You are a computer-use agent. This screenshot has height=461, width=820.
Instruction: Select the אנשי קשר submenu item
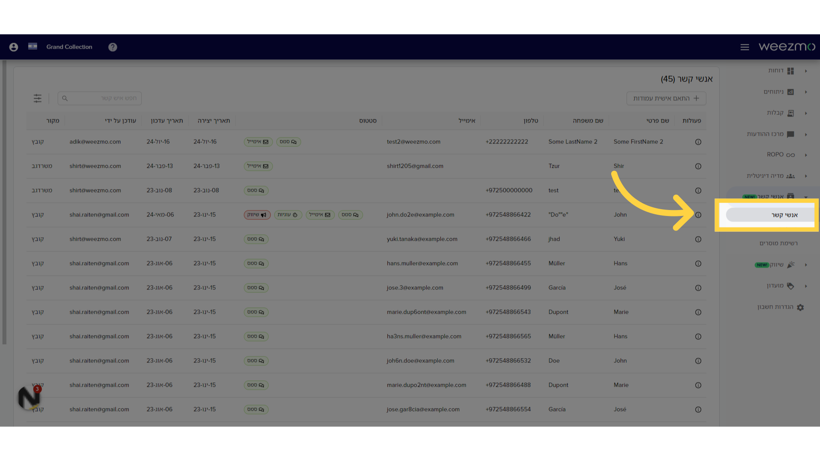pos(771,215)
